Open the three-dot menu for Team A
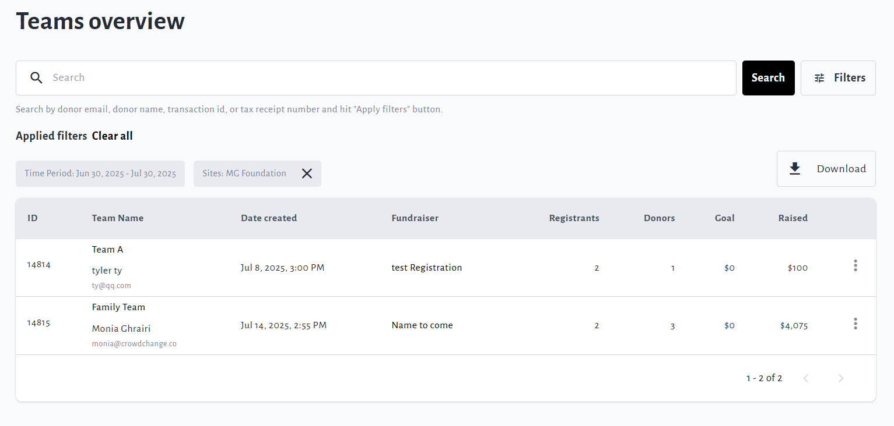This screenshot has height=426, width=894. coord(855,265)
